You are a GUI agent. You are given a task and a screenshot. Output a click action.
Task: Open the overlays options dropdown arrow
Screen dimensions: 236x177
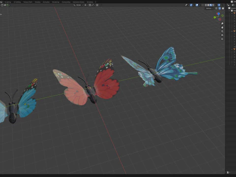tap(200, 5)
